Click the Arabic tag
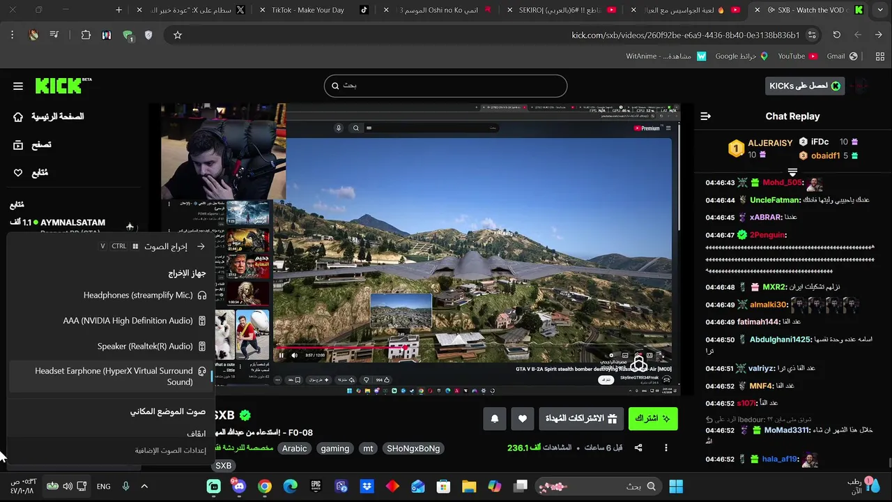 (294, 448)
